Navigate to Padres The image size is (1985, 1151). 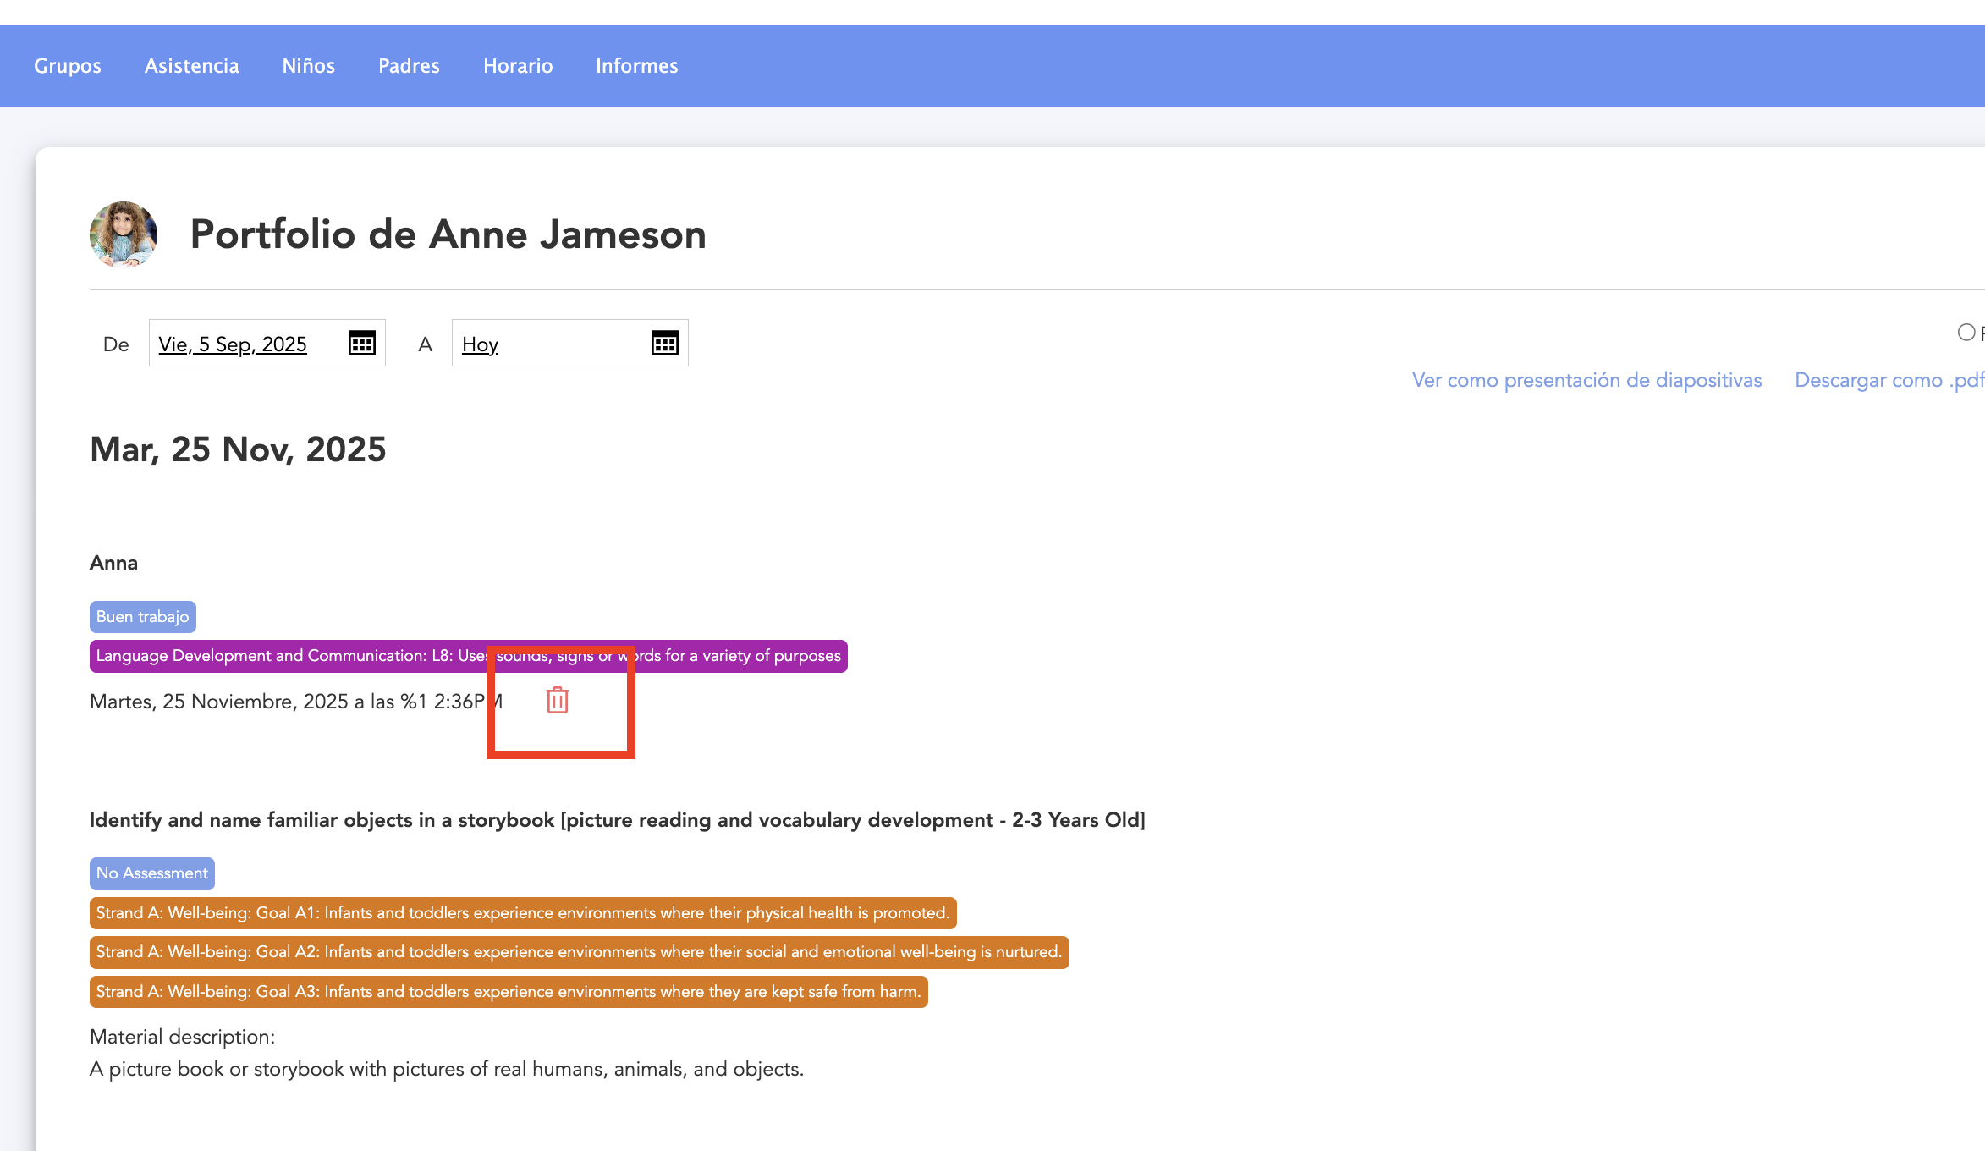(x=409, y=66)
